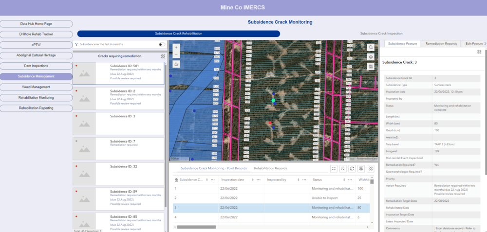The image size is (487, 232).
Task: Expand more tabs arrow after Edit Feature
Action: pos(485,44)
